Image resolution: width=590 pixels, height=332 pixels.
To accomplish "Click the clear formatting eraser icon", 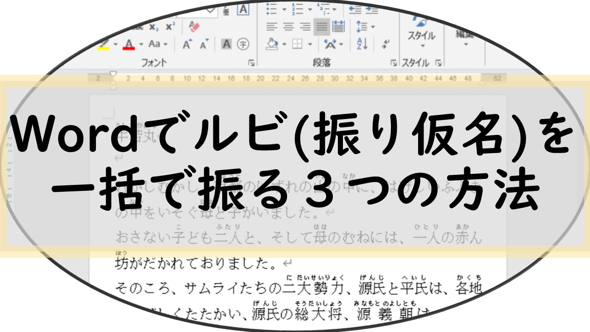I will click(195, 27).
